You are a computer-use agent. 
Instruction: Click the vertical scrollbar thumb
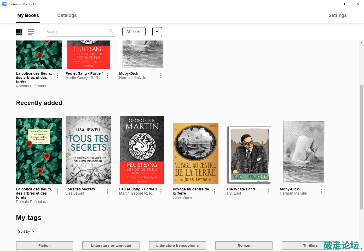tap(361, 146)
